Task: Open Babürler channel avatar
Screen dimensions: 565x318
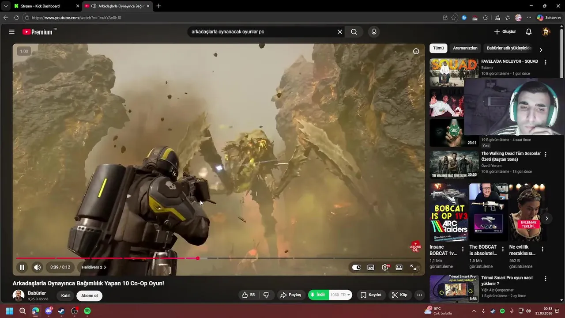Action: [x=19, y=295]
